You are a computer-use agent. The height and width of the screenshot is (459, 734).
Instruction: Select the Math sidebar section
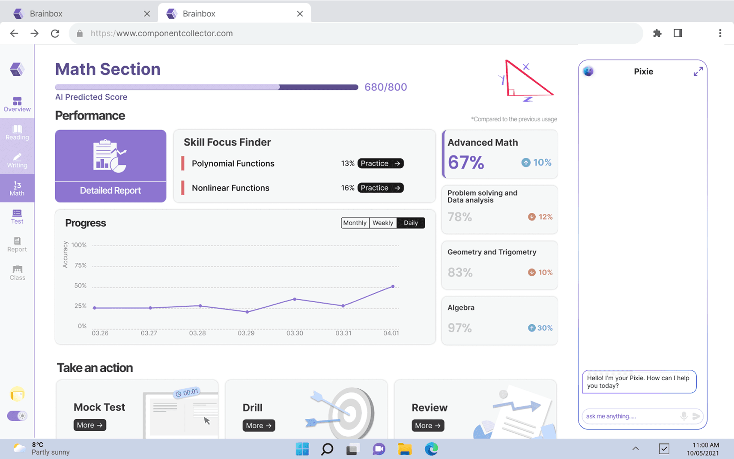coord(17,188)
